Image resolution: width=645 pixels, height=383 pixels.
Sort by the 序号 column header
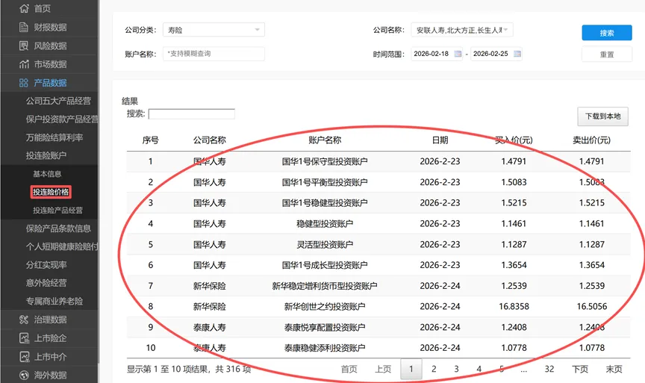point(151,140)
